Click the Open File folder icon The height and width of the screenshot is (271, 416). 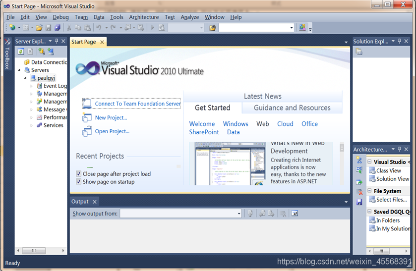[x=39, y=28]
